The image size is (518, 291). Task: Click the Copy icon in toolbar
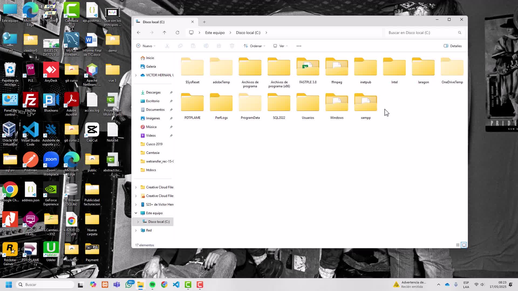click(180, 46)
